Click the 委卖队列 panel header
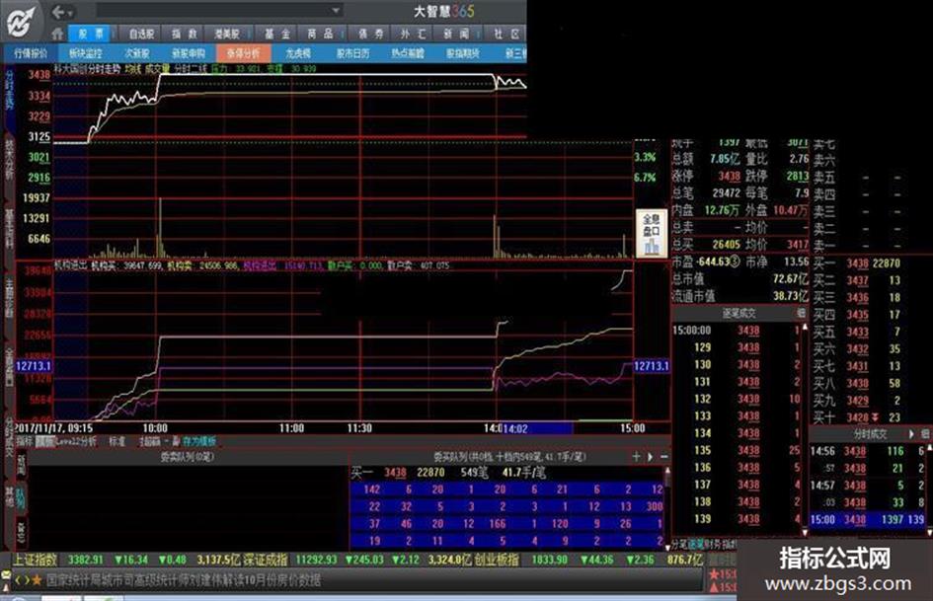This screenshot has height=601, width=933. (x=188, y=456)
